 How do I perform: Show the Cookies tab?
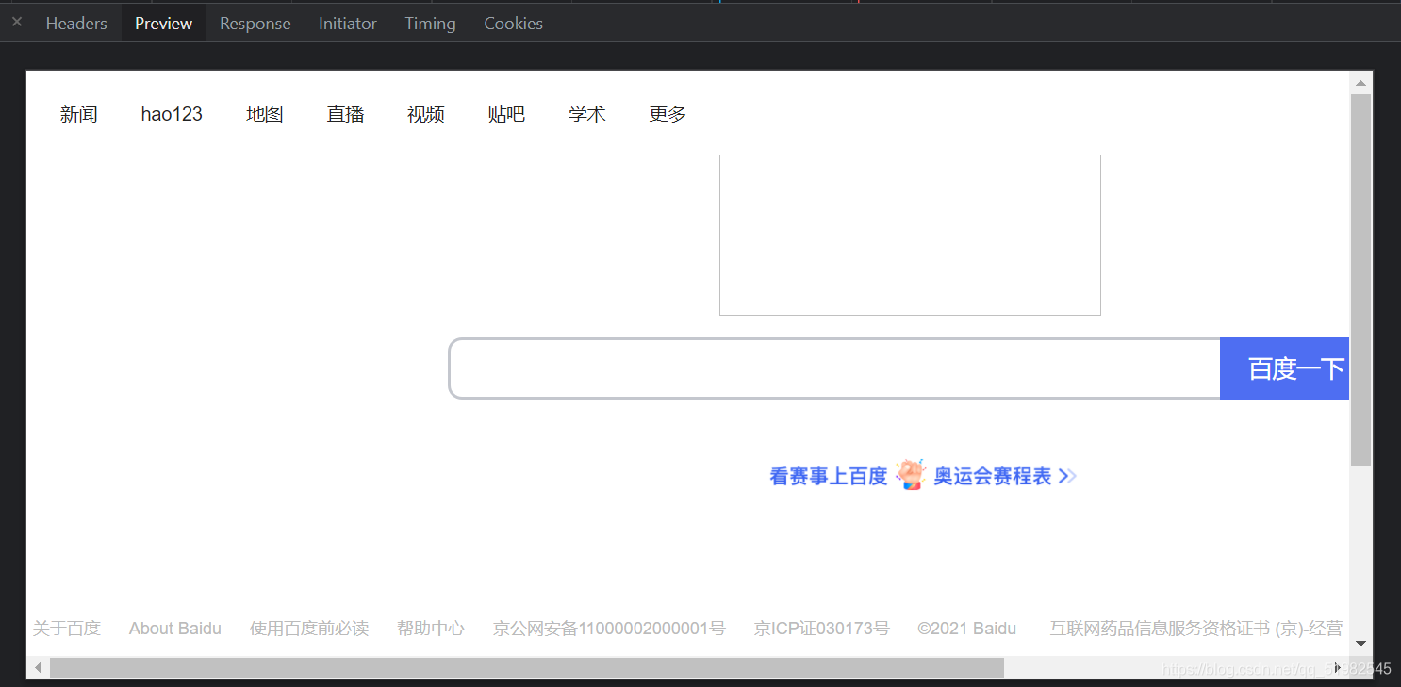(x=513, y=23)
